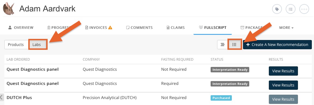Select the Fullscript tab
Viewport: 314px width, 105px height.
click(213, 28)
